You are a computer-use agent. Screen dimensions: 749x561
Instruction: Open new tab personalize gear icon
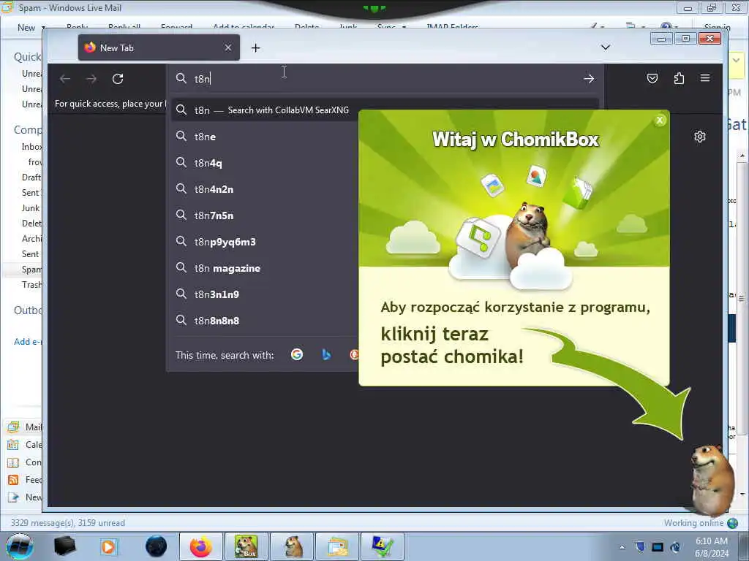tap(700, 137)
